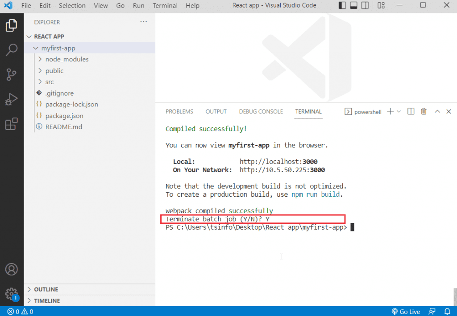The width and height of the screenshot is (457, 316).
Task: Open errors and warnings status indicator
Action: coord(20,312)
